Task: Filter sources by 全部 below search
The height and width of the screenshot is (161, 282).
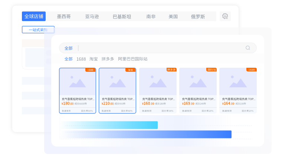Action: (69, 59)
